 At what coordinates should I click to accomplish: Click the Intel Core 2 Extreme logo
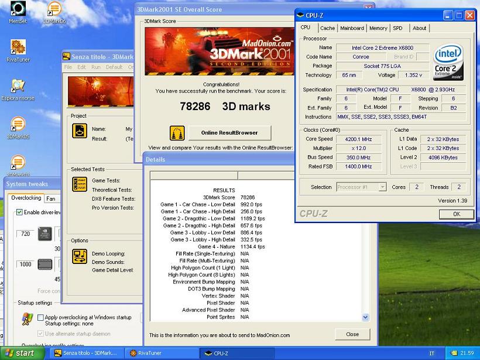click(448, 63)
